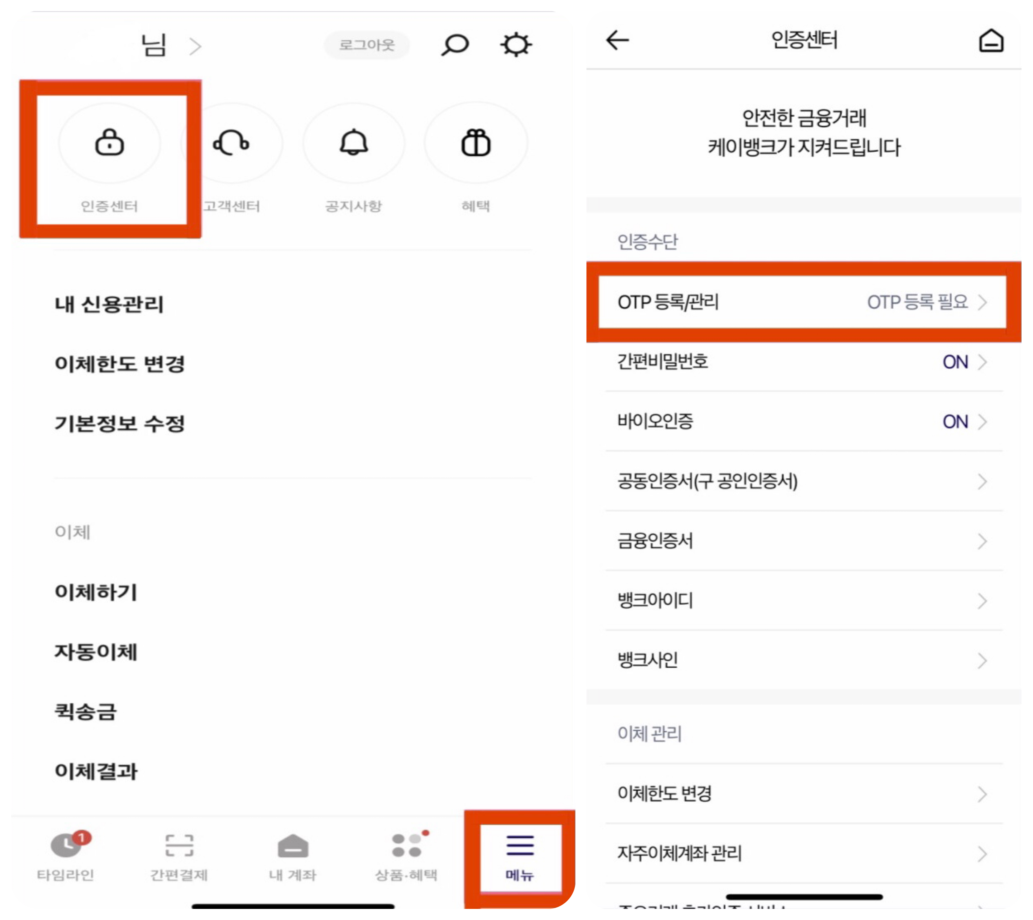This screenshot has width=1033, height=920.
Task: Expand chevron on 바이오인증 row
Action: 982,422
